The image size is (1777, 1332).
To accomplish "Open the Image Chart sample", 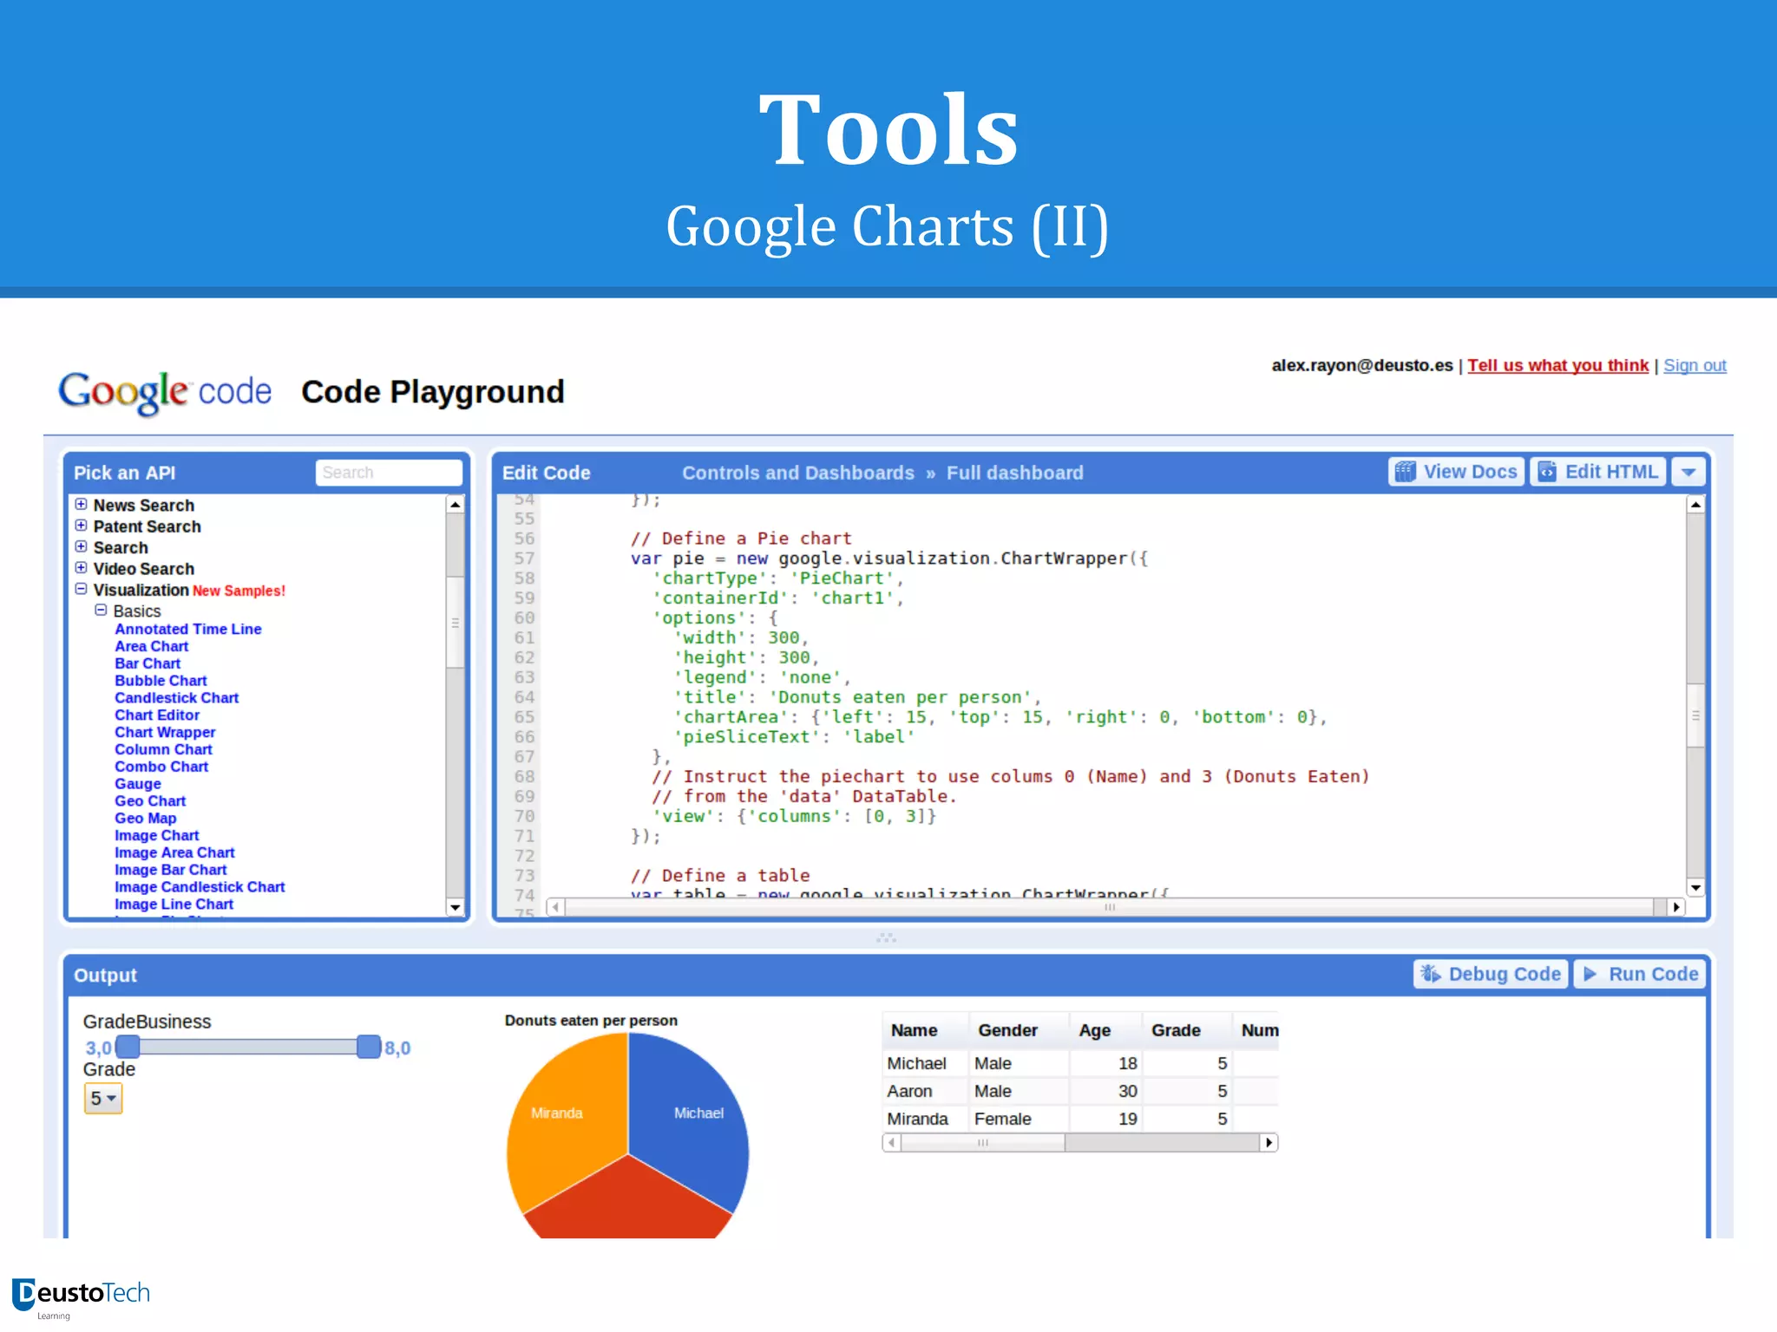I will tap(157, 836).
